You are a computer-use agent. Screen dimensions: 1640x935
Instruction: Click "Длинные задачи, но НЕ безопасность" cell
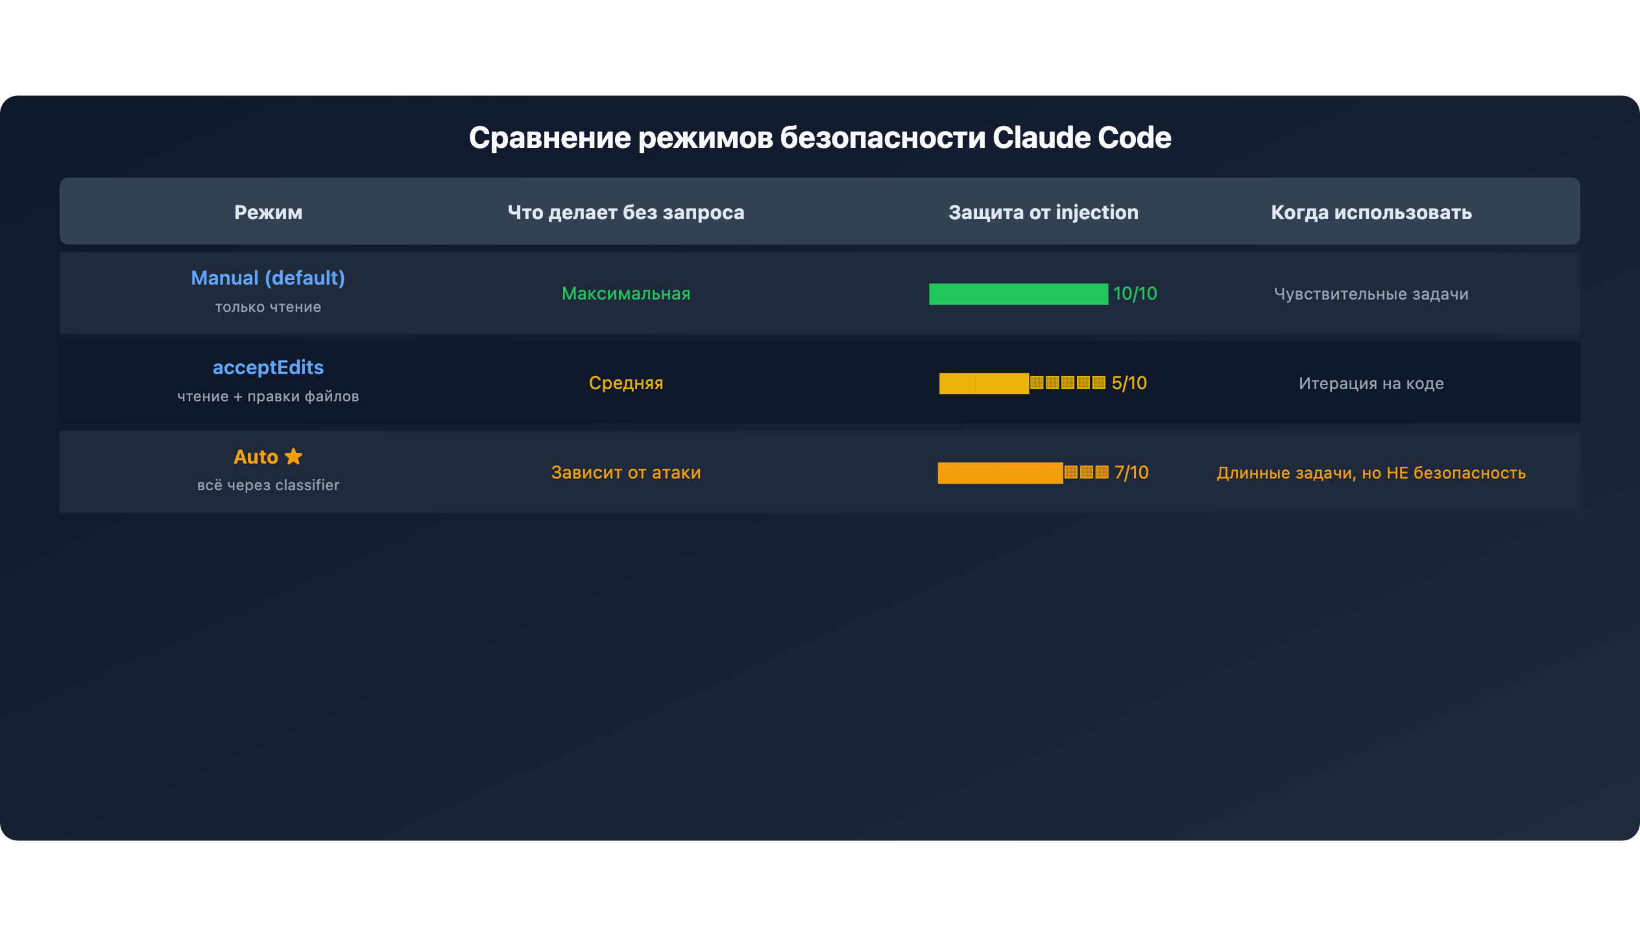coord(1371,473)
